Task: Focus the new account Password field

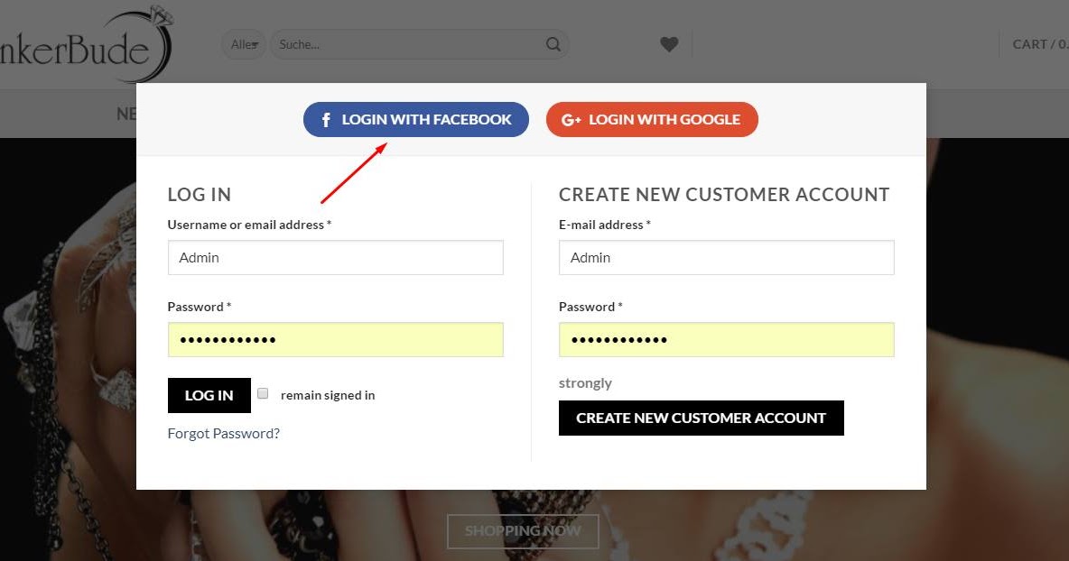Action: click(x=726, y=340)
